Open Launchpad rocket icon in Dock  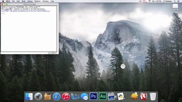(38, 96)
